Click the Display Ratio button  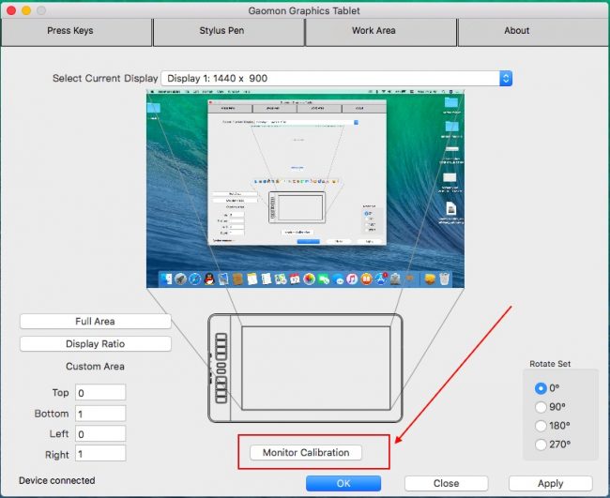click(96, 344)
